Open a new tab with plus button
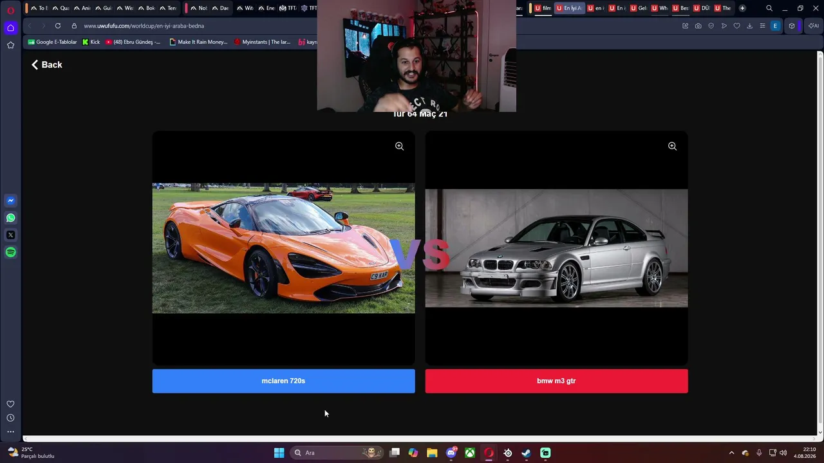Screen dimensions: 824x463 pos(742,8)
